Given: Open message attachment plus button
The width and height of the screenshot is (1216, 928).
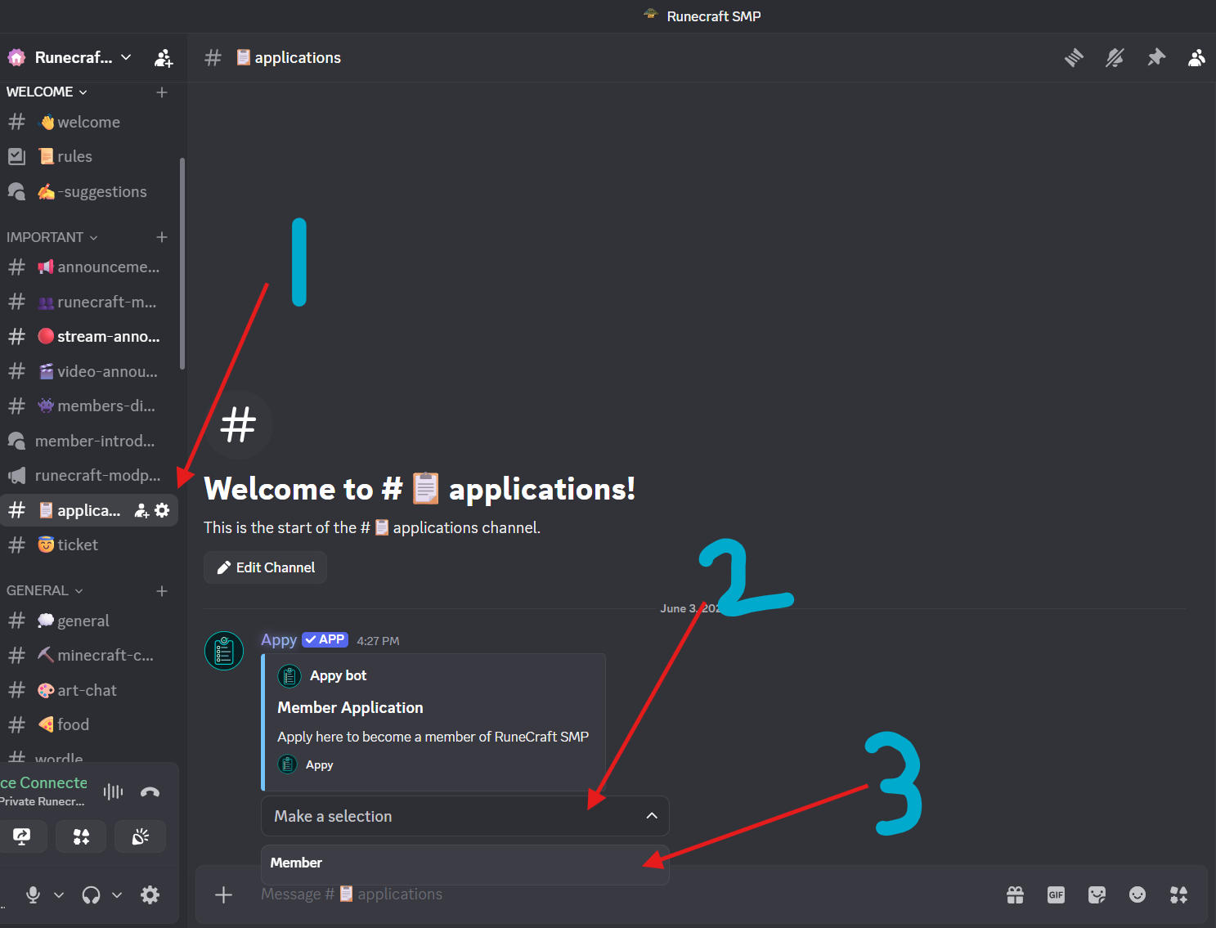Looking at the screenshot, I should pos(223,894).
